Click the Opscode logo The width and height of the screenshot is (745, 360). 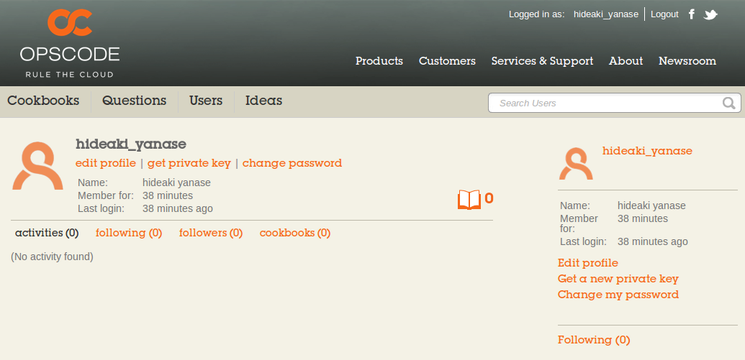point(70,43)
